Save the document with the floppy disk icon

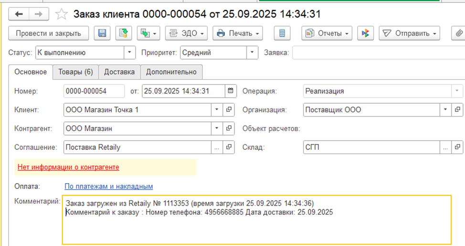pos(102,33)
